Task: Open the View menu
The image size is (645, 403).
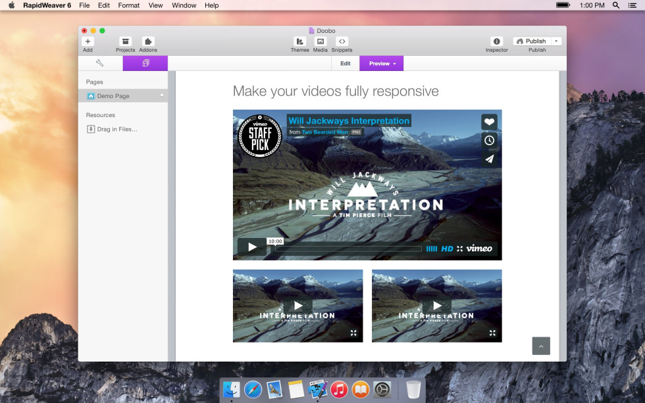Action: coord(155,5)
